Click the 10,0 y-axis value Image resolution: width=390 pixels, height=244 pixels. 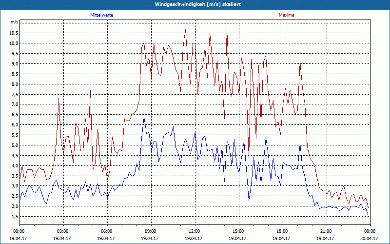[x=14, y=43]
